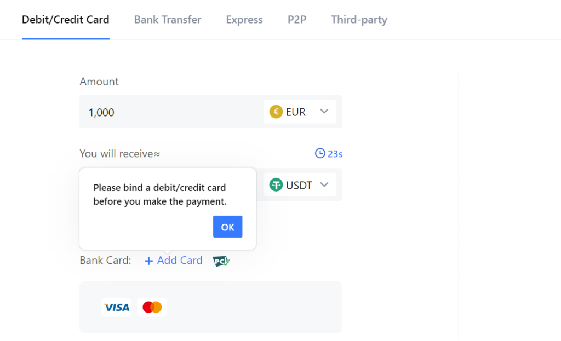Image resolution: width=561 pixels, height=341 pixels.
Task: Select the P2P tab
Action: [296, 19]
